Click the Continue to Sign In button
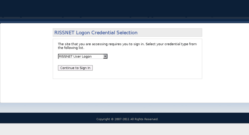This screenshot has height=135, width=249. pyautogui.click(x=75, y=68)
